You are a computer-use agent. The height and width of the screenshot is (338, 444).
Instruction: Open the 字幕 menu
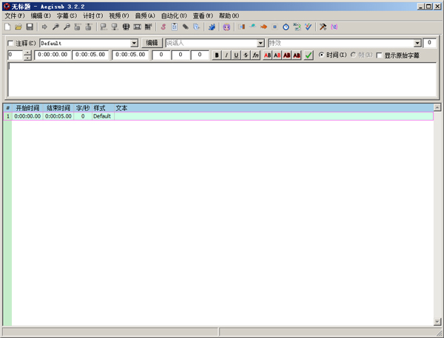pyautogui.click(x=67, y=16)
